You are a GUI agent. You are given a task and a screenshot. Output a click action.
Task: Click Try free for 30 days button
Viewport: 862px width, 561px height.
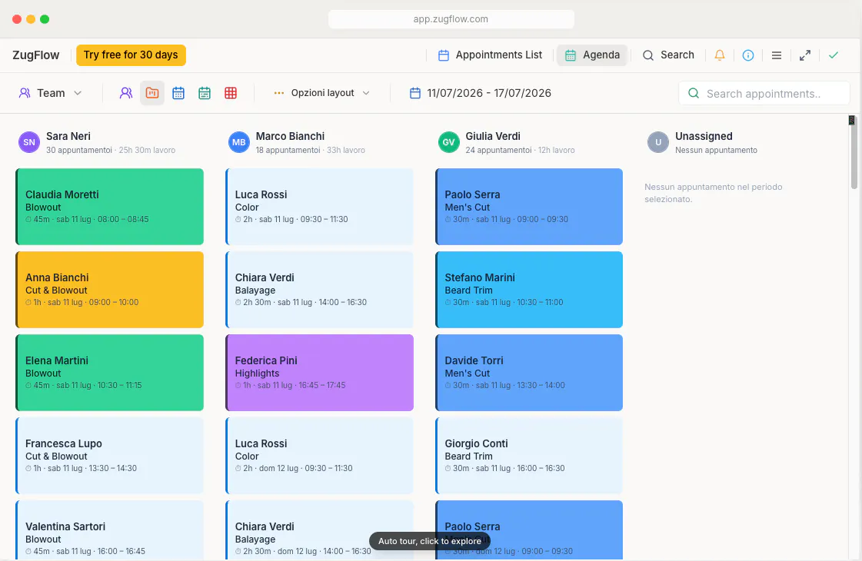(x=131, y=55)
